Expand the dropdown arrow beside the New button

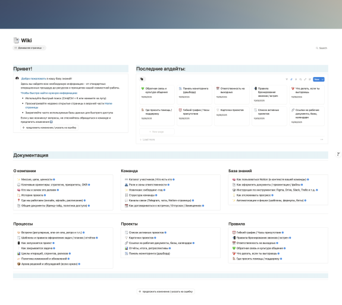coord(322,80)
